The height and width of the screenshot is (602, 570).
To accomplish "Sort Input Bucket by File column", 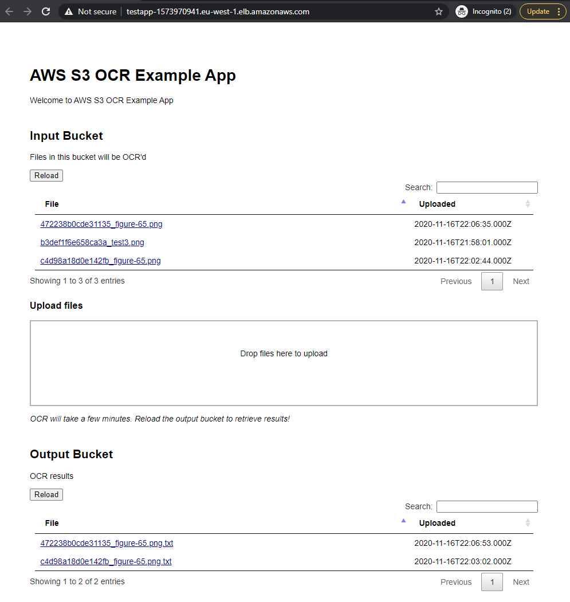I will (222, 204).
